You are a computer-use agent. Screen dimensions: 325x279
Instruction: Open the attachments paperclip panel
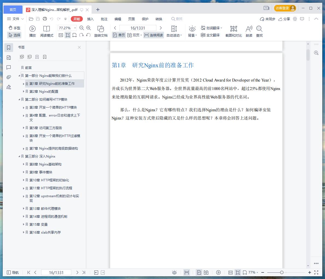pos(9,77)
